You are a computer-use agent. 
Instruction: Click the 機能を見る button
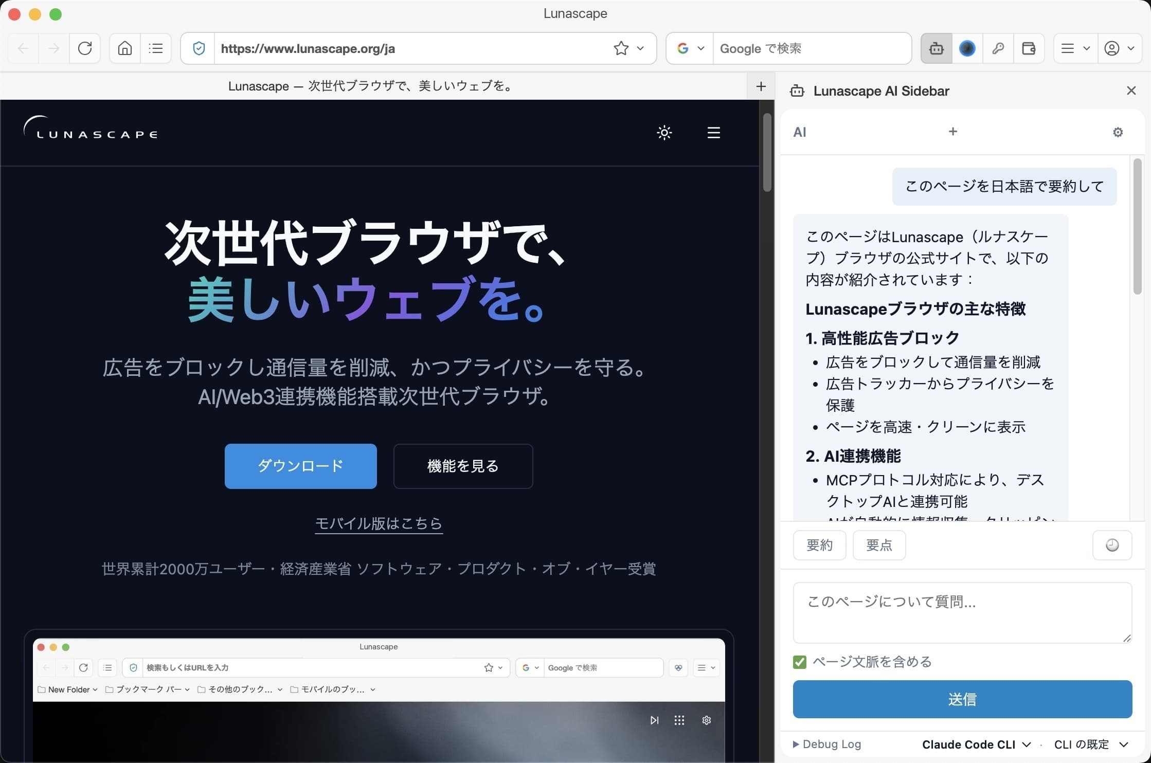click(463, 466)
